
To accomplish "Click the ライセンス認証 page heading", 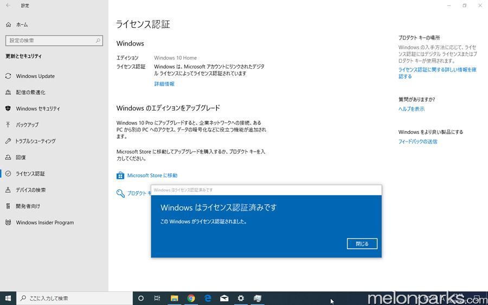I will [x=143, y=24].
